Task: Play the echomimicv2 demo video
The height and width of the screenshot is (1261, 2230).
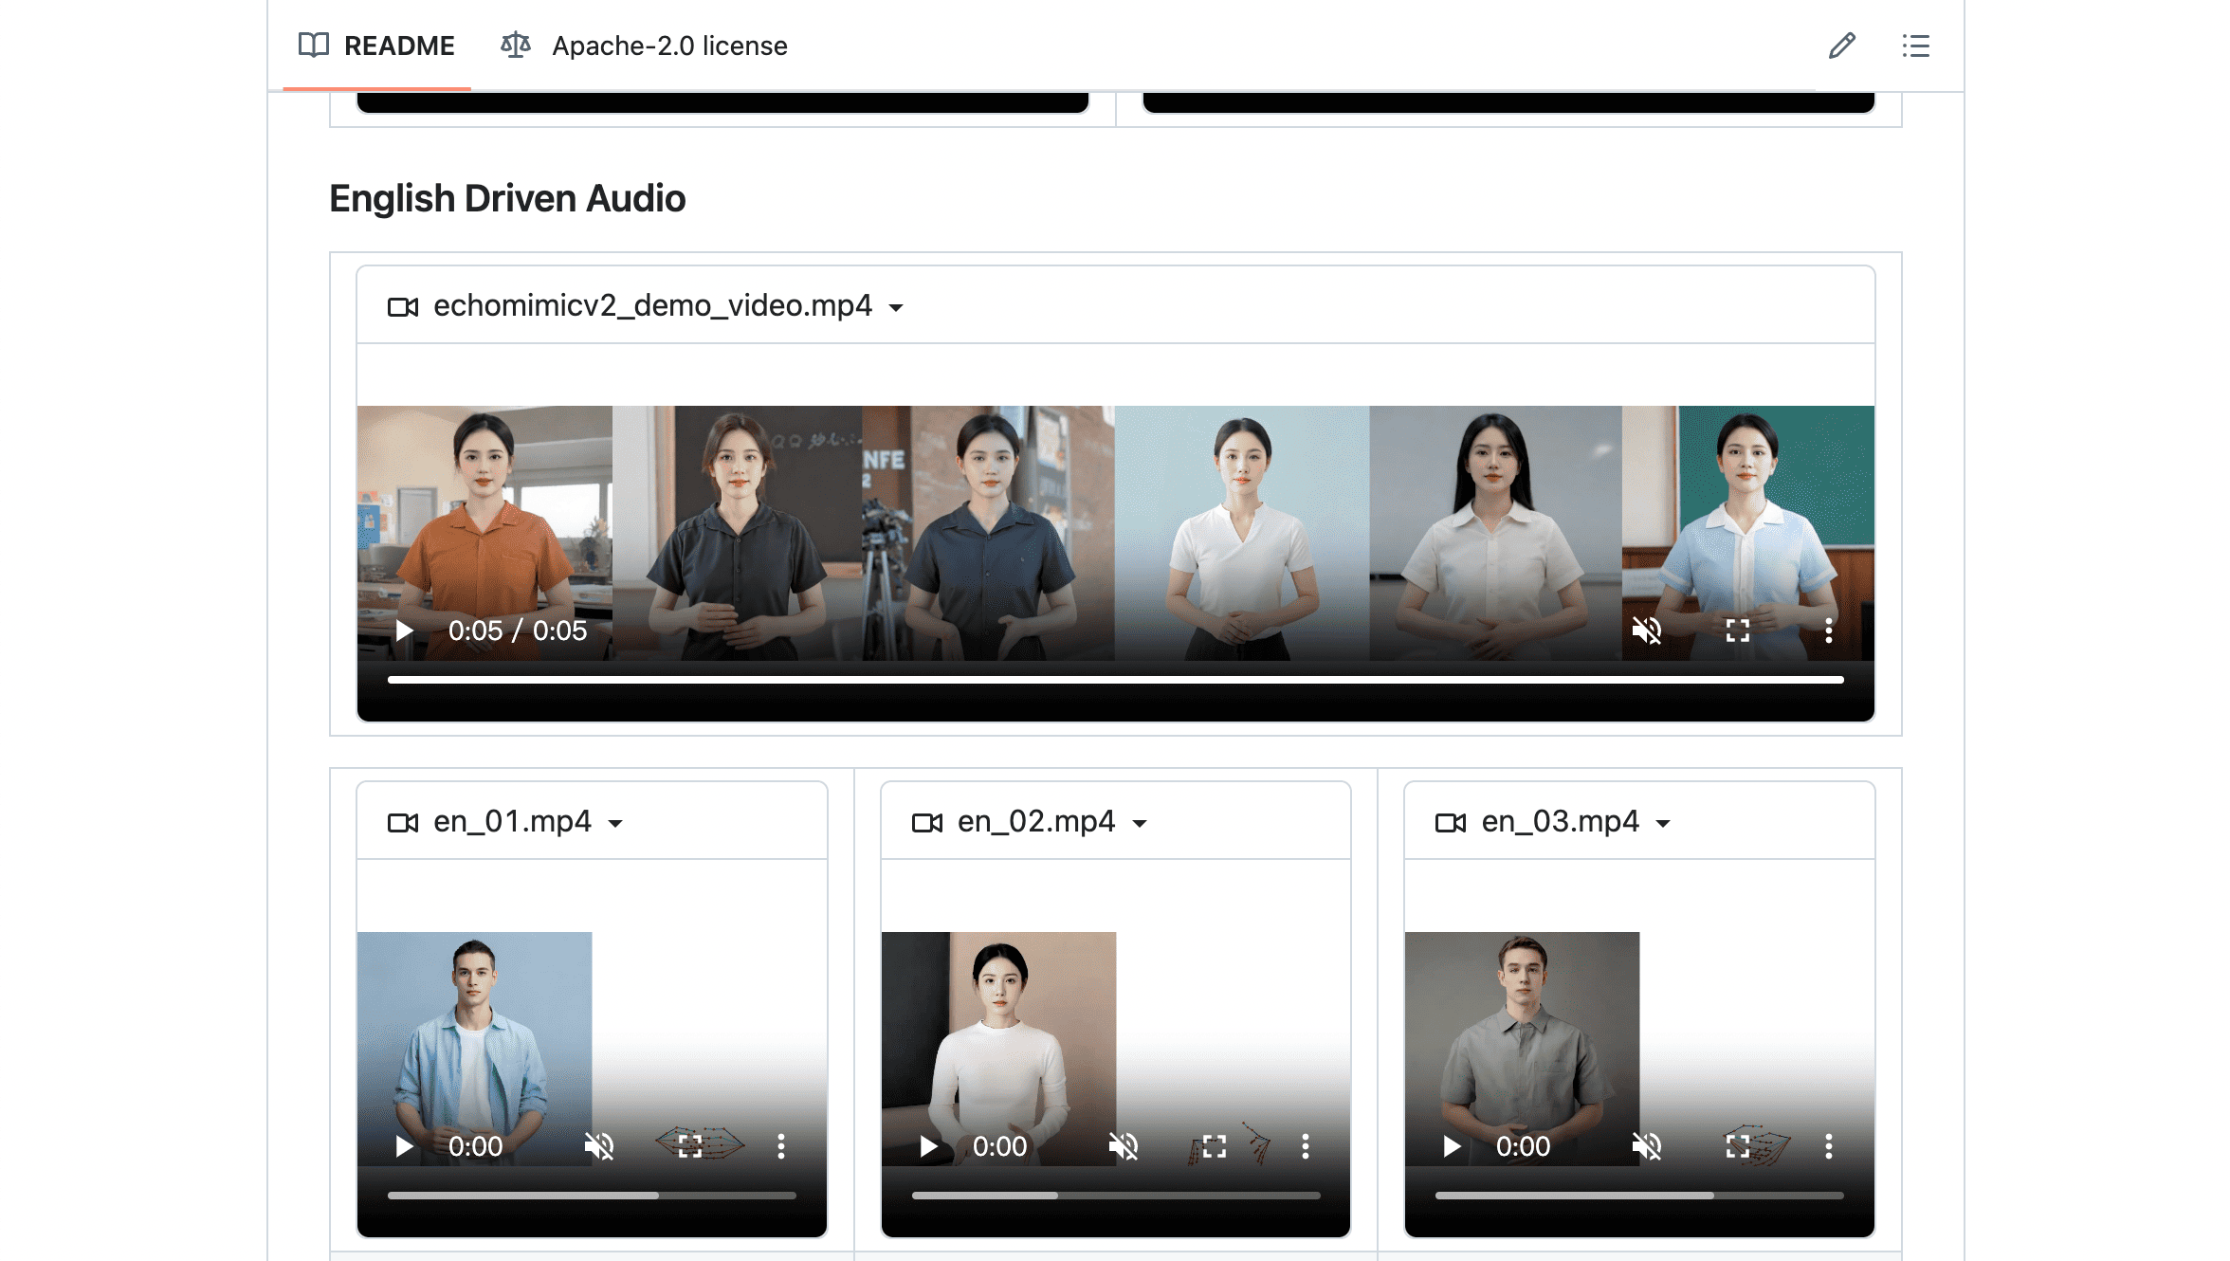Action: coord(404,630)
